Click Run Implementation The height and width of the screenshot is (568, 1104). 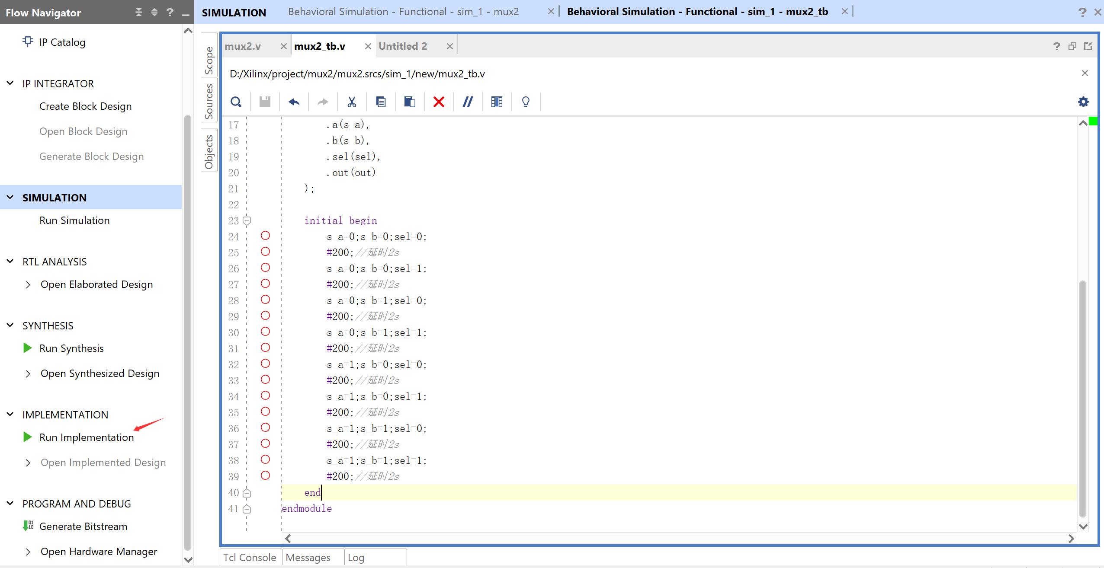tap(87, 437)
